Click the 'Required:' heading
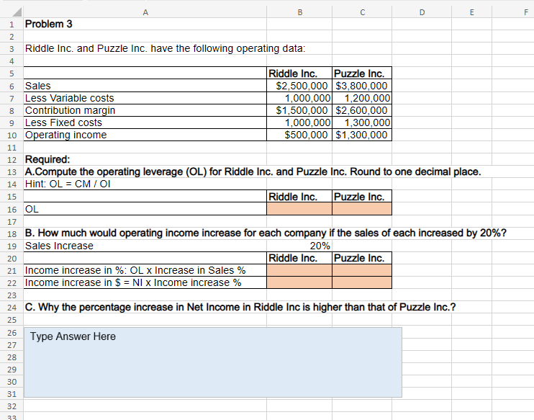 point(47,159)
